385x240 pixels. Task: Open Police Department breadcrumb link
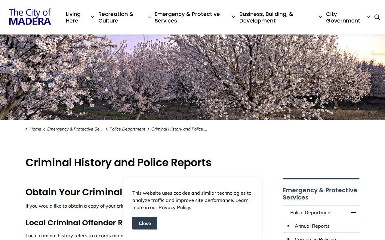point(127,129)
